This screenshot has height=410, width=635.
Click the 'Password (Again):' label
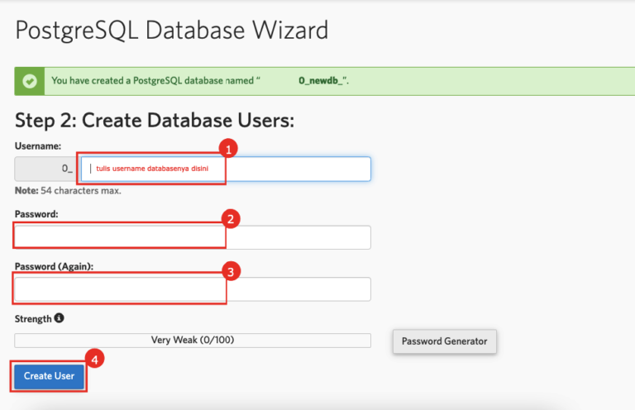[x=54, y=266]
